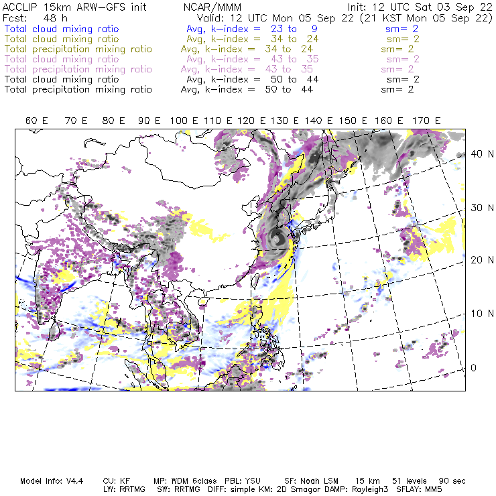
Task: Click the '30 N' latitude label
Action: pyautogui.click(x=482, y=208)
